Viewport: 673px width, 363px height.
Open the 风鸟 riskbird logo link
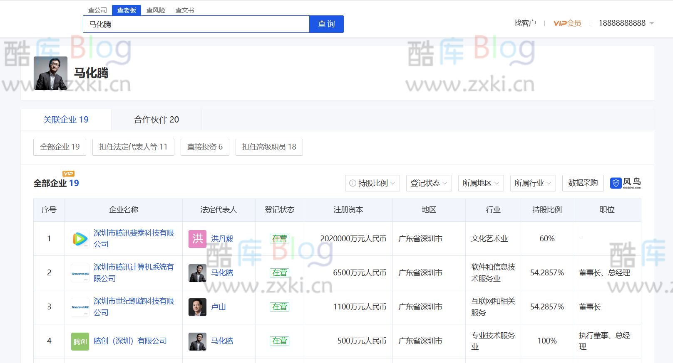pyautogui.click(x=626, y=183)
